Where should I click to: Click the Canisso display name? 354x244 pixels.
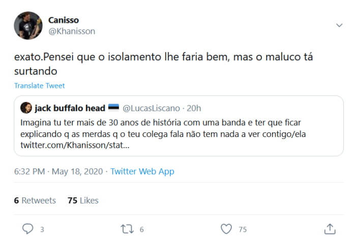click(x=63, y=20)
